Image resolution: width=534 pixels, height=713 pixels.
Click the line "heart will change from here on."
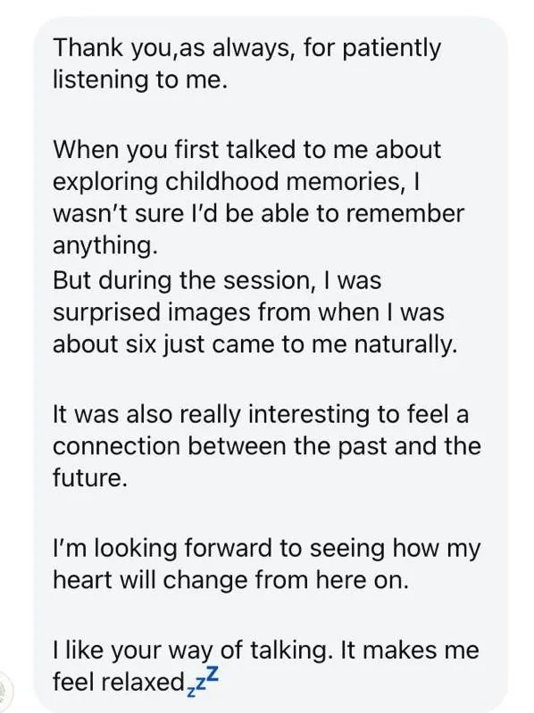click(x=230, y=580)
